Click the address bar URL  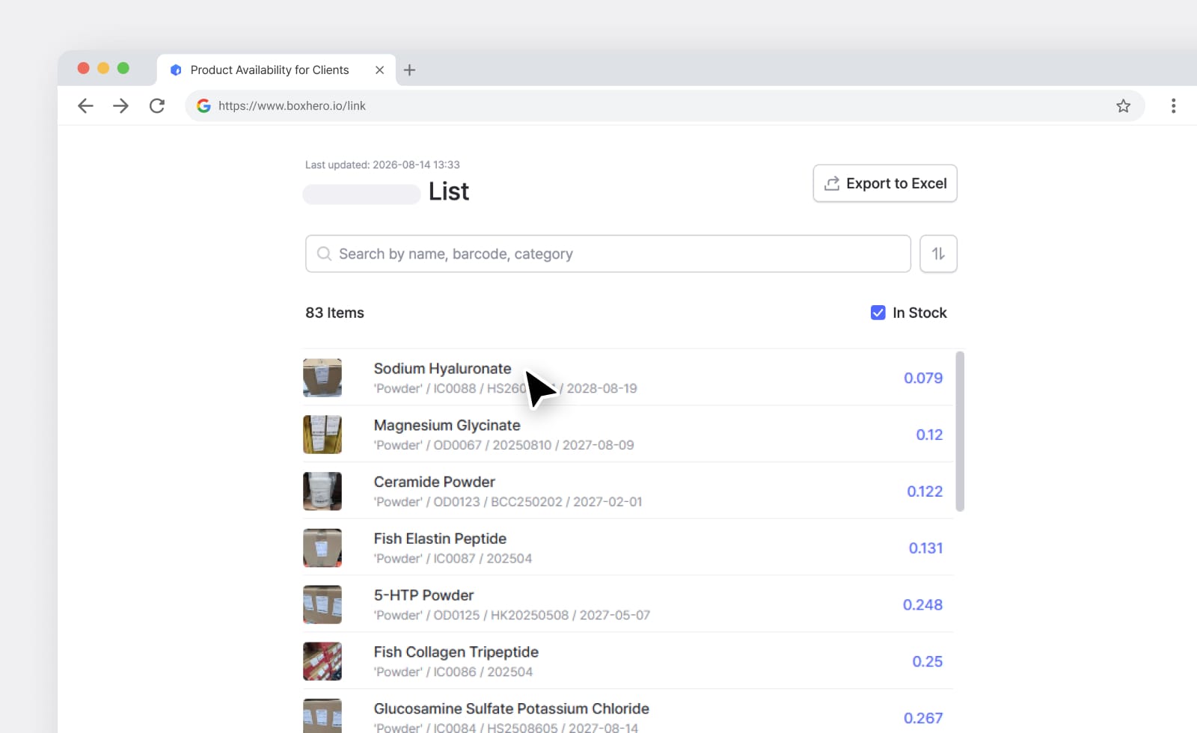(292, 105)
